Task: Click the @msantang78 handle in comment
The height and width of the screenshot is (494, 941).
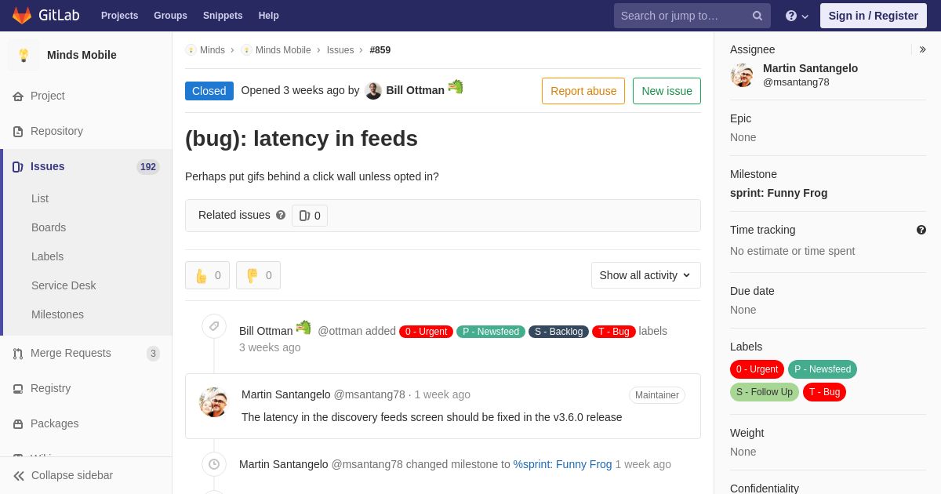Action: pos(369,394)
